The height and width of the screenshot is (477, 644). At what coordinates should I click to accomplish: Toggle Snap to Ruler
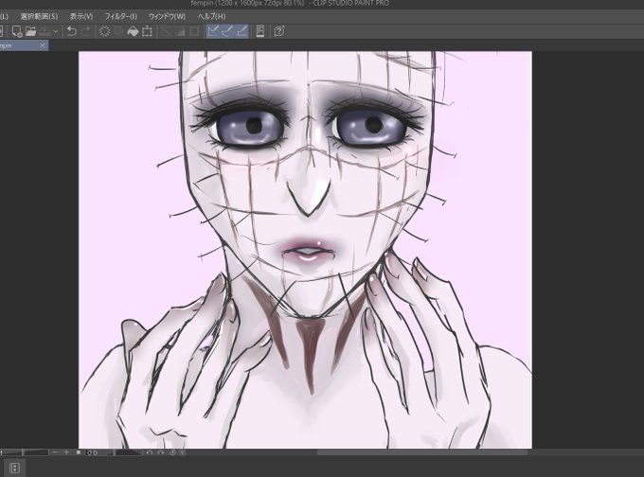213,31
